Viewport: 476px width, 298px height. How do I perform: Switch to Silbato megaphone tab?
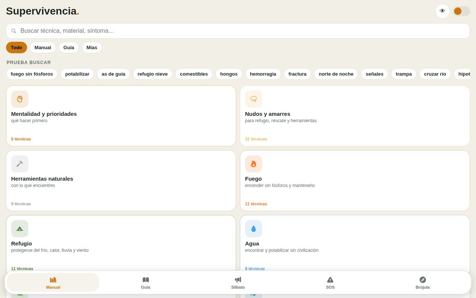[238, 282]
